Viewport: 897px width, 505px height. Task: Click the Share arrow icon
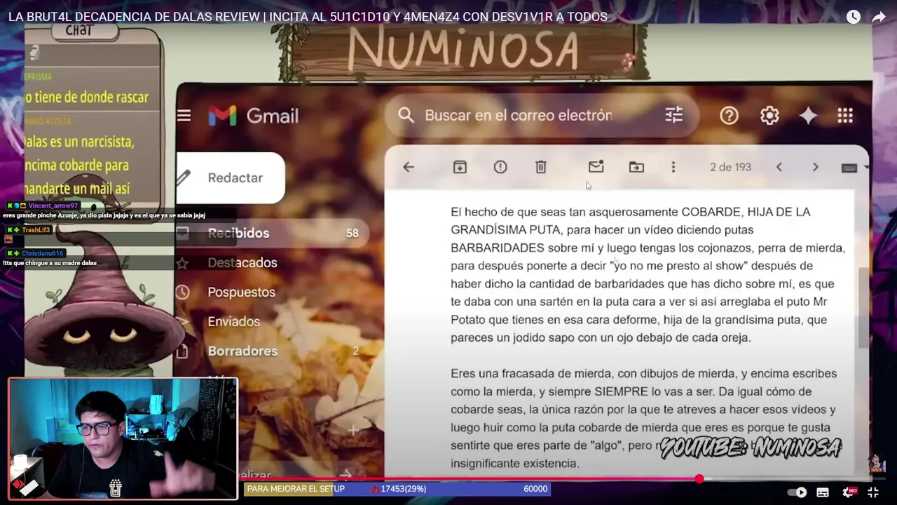(879, 17)
